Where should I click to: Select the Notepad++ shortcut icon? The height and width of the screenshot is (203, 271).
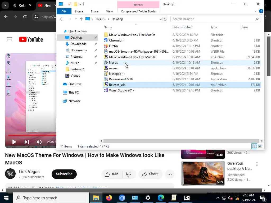106,73
